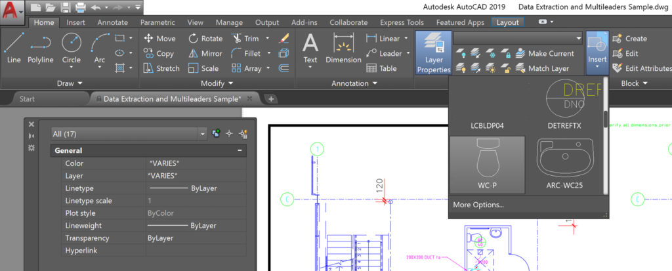Open the Parametric ribbon tab
The image size is (672, 271).
tap(157, 22)
